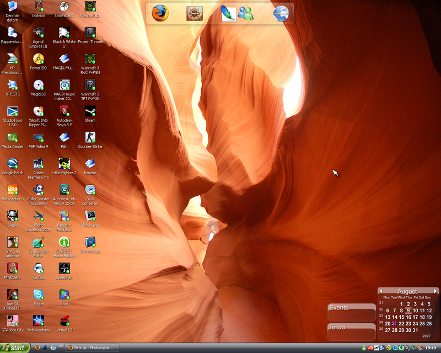Image resolution: width=441 pixels, height=353 pixels.
Task: Open RollerCoaster Tycoon 3 shortcut
Action: pyautogui.click(x=38, y=190)
